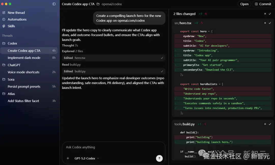Click the Commit button

tap(263, 4)
